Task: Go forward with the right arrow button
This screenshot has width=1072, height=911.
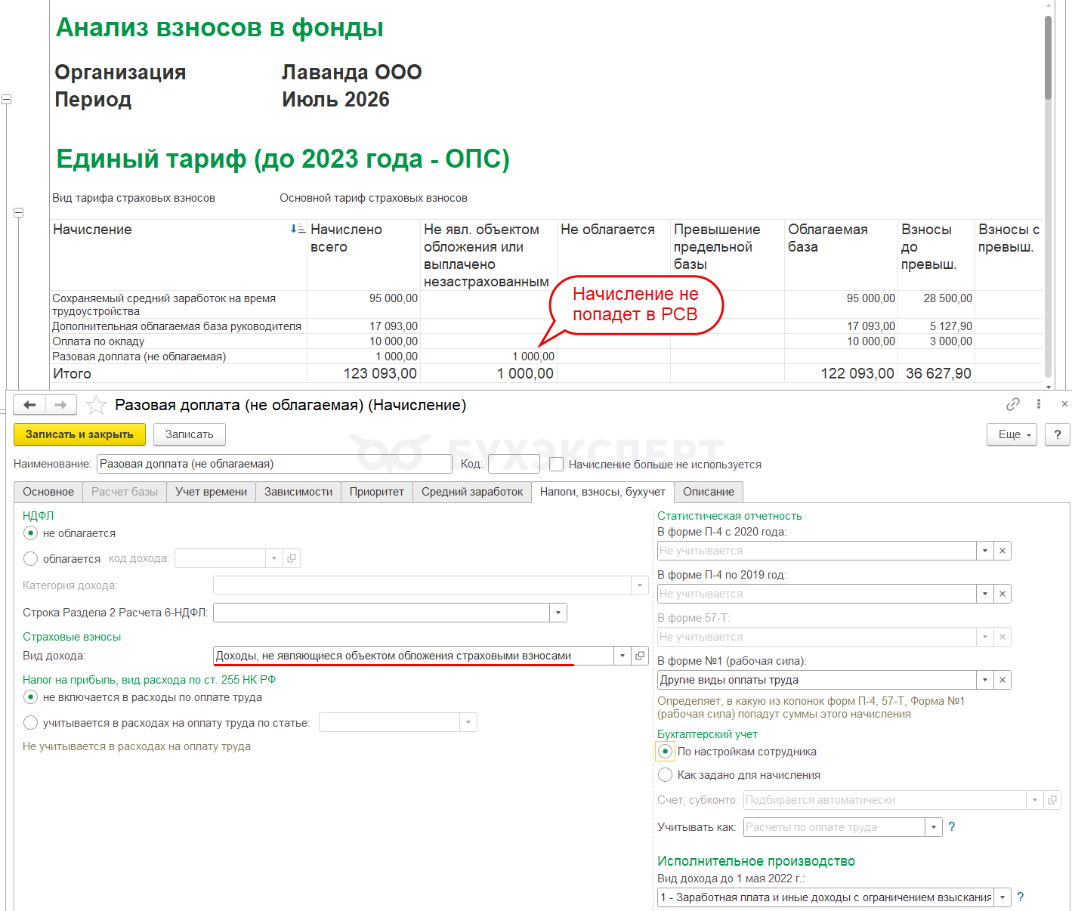Action: click(61, 405)
